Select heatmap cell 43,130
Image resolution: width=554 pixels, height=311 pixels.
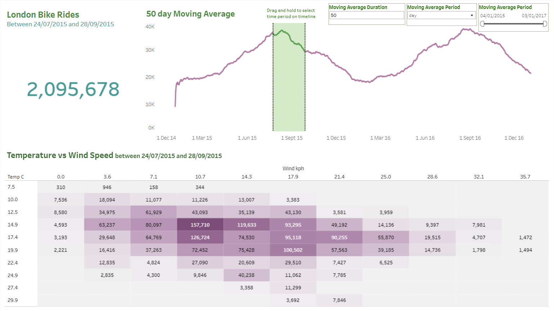tap(293, 212)
